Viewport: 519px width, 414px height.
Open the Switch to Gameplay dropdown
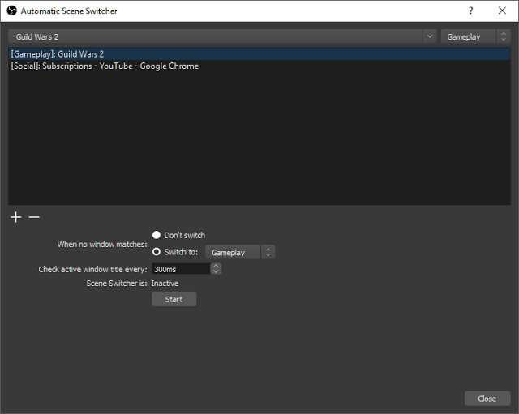[240, 252]
